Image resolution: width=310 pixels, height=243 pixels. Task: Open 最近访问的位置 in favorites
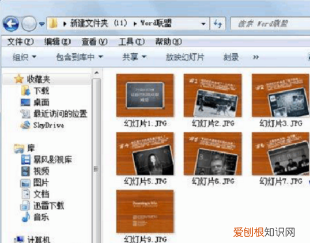tap(61, 114)
